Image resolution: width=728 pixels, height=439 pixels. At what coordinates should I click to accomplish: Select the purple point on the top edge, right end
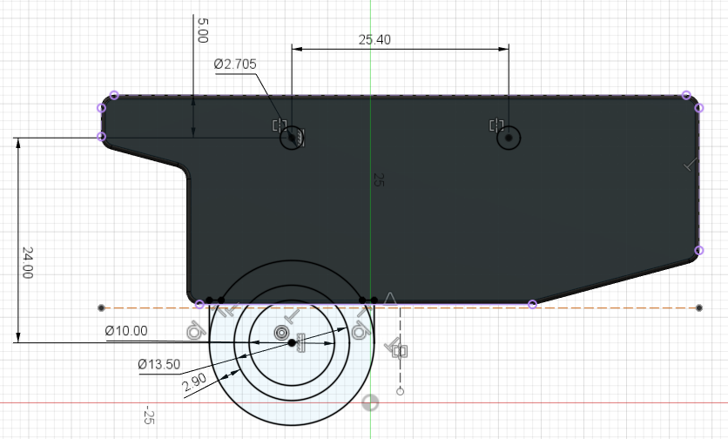686,95
